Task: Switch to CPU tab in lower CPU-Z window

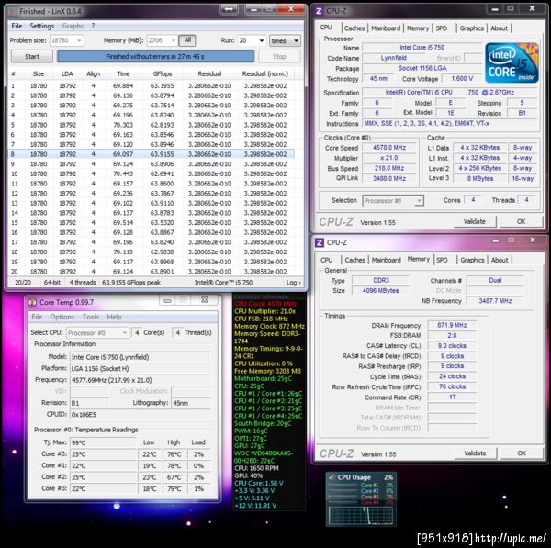Action: coord(326,260)
